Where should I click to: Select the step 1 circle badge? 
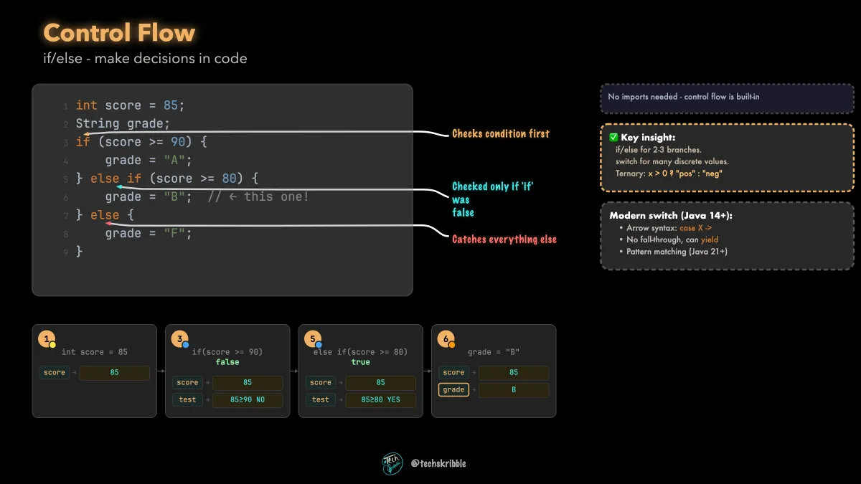(47, 340)
